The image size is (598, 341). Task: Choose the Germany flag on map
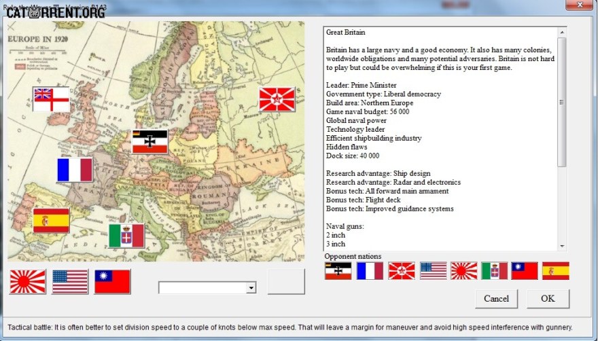click(x=150, y=141)
